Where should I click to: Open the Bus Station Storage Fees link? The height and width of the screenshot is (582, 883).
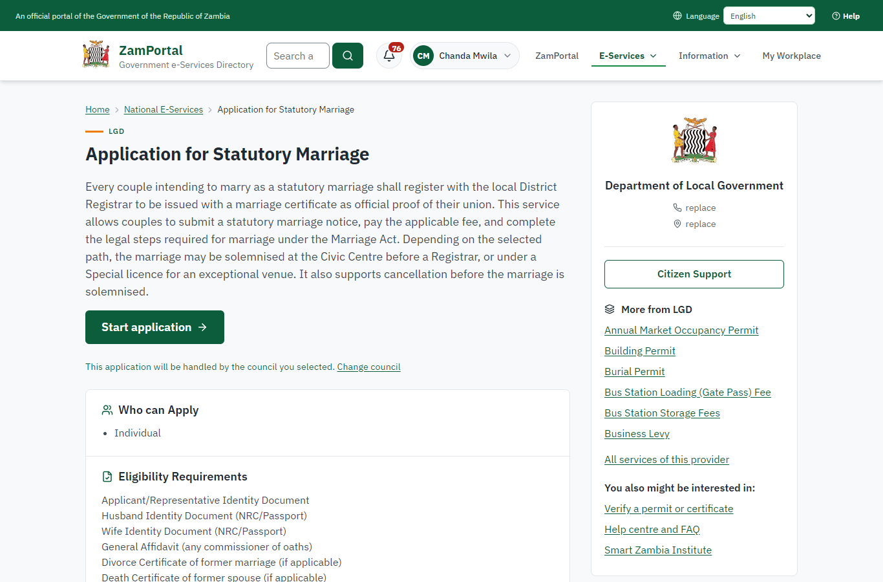pos(662,413)
